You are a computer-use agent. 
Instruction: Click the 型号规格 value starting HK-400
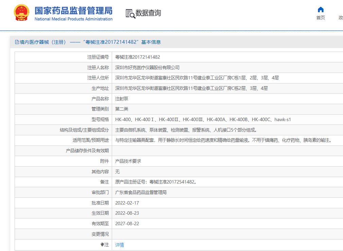(203, 119)
